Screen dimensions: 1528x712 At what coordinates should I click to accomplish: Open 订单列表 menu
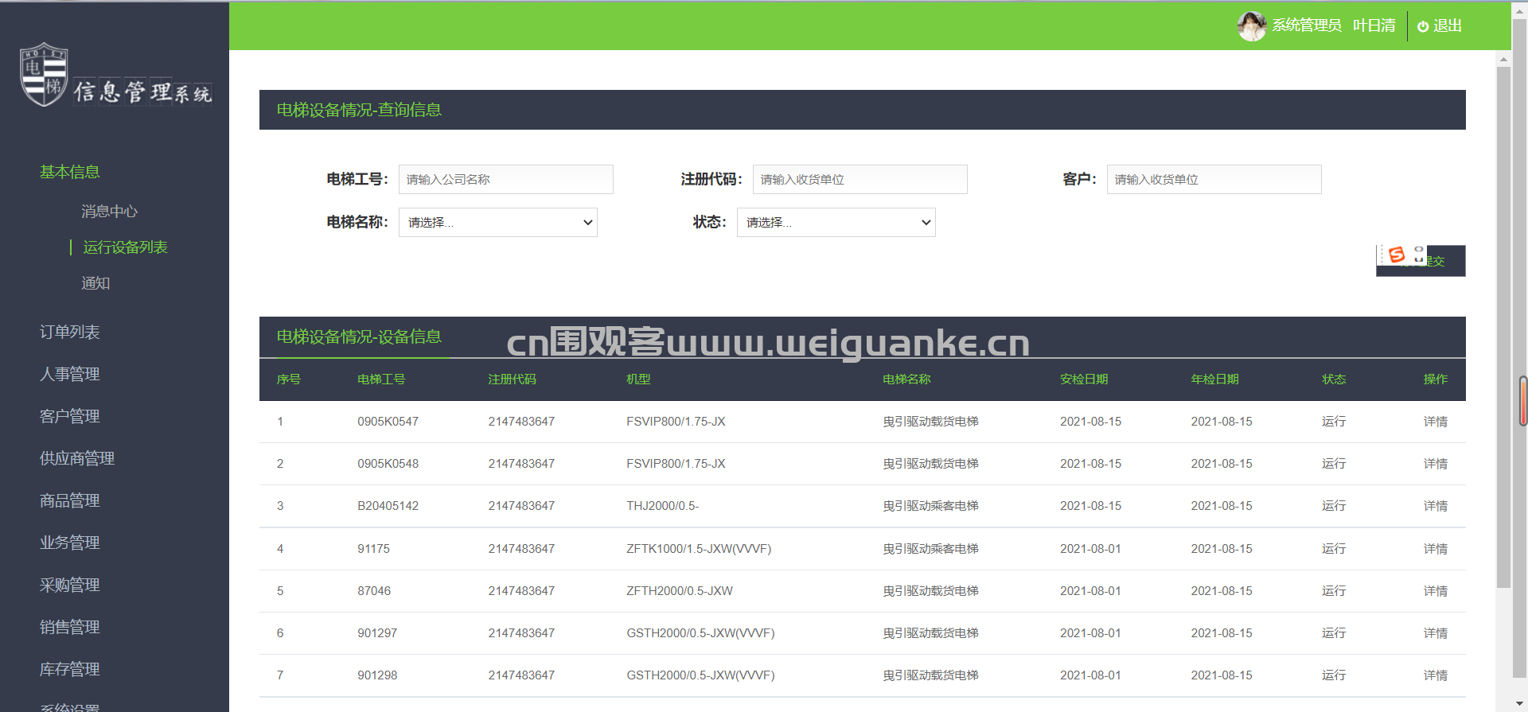[70, 332]
